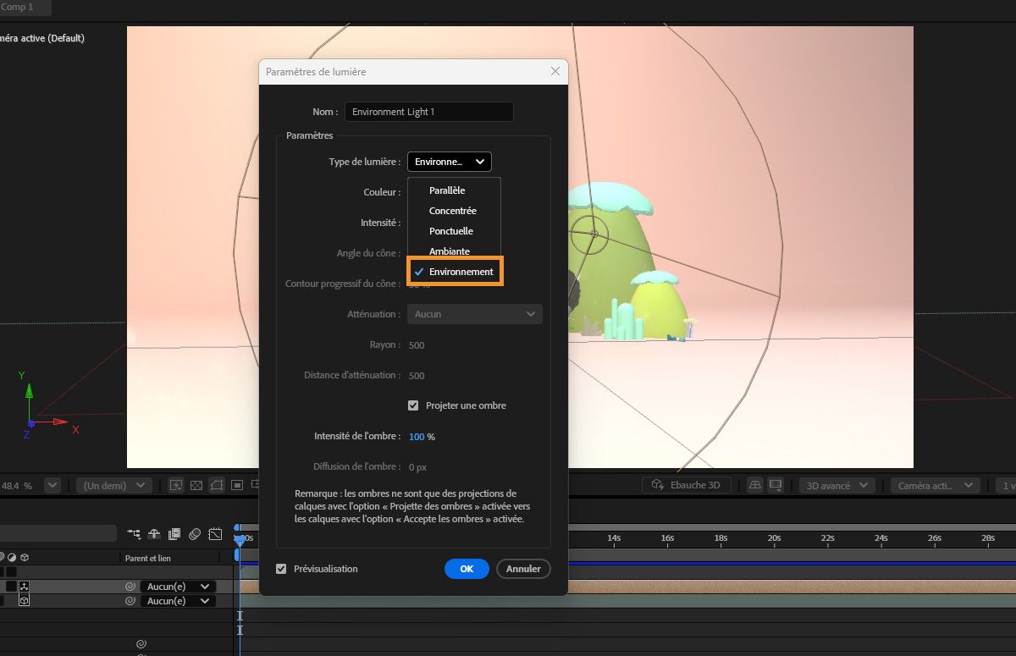
Task: Click pick whip of first Aucun(e) layer
Action: pyautogui.click(x=130, y=587)
